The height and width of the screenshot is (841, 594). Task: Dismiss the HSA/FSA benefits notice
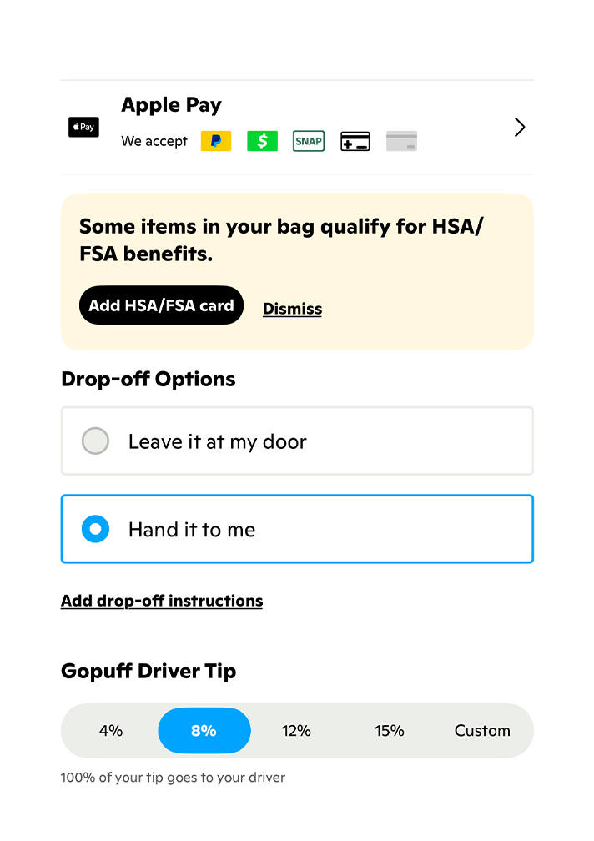click(292, 309)
